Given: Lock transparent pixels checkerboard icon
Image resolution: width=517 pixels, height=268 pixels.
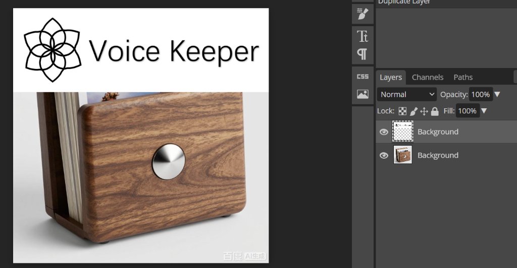Looking at the screenshot, I should click(x=402, y=111).
